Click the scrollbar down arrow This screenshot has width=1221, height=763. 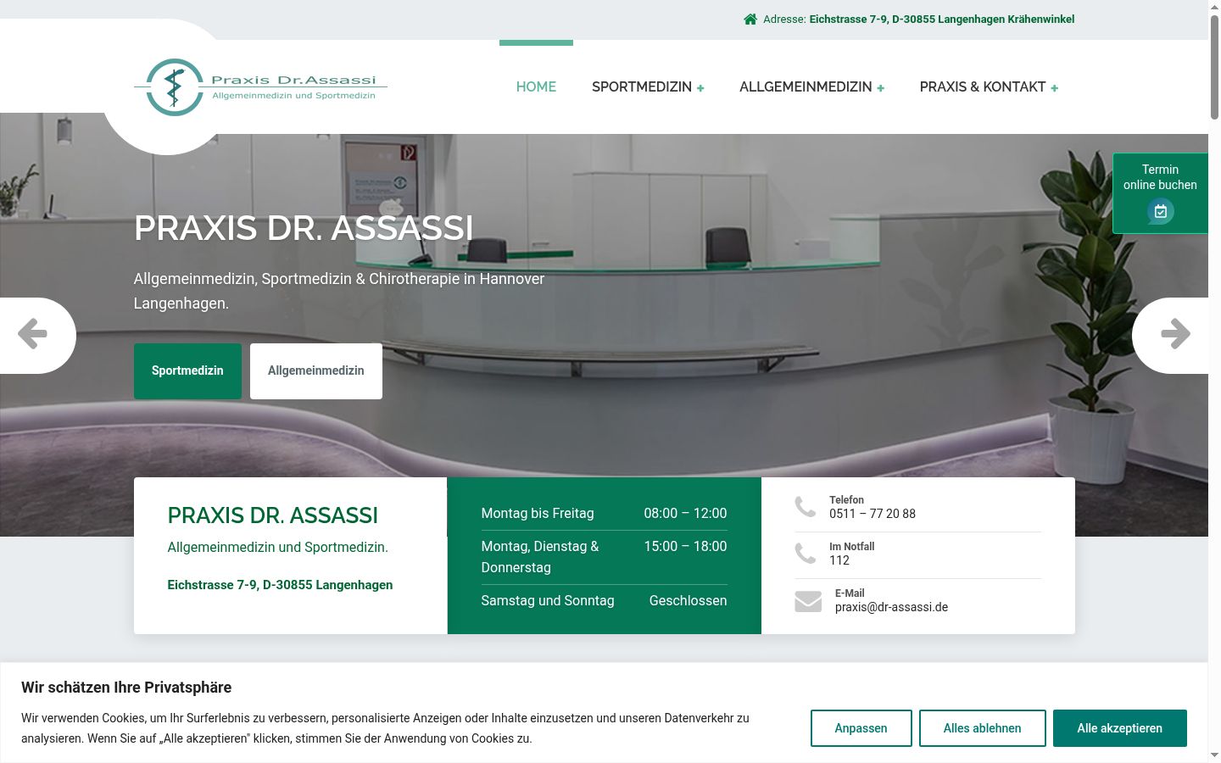tap(1214, 755)
